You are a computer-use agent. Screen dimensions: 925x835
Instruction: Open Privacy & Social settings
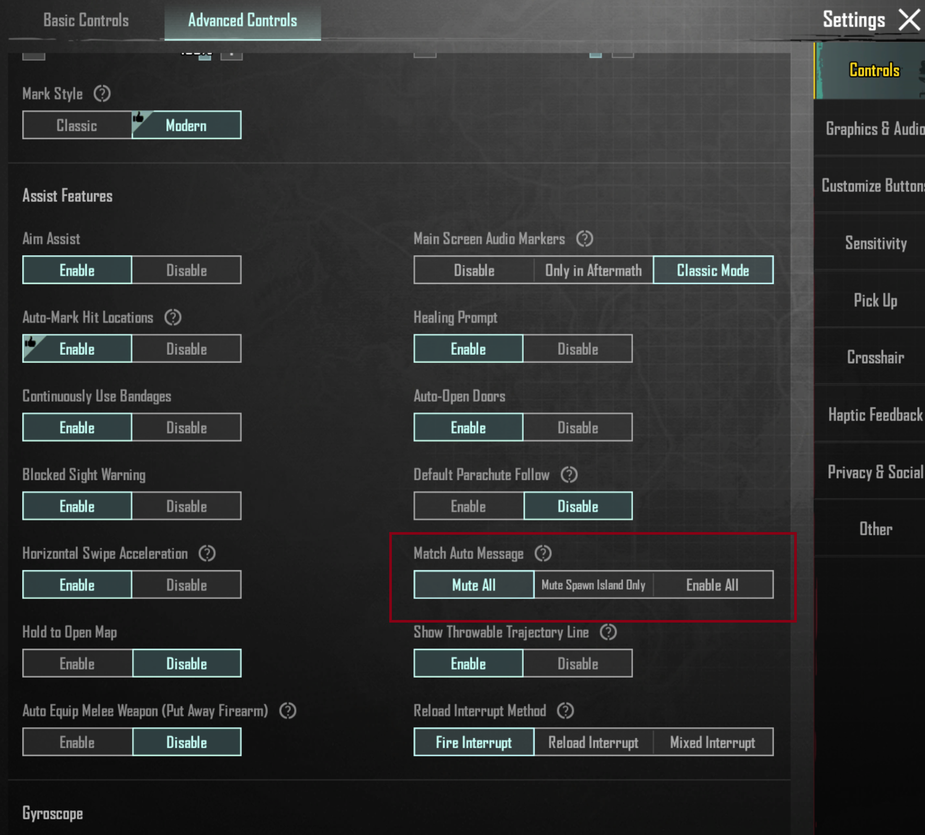(x=870, y=472)
